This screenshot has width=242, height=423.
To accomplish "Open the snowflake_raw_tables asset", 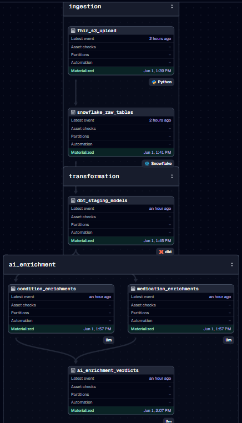I will pos(105,112).
